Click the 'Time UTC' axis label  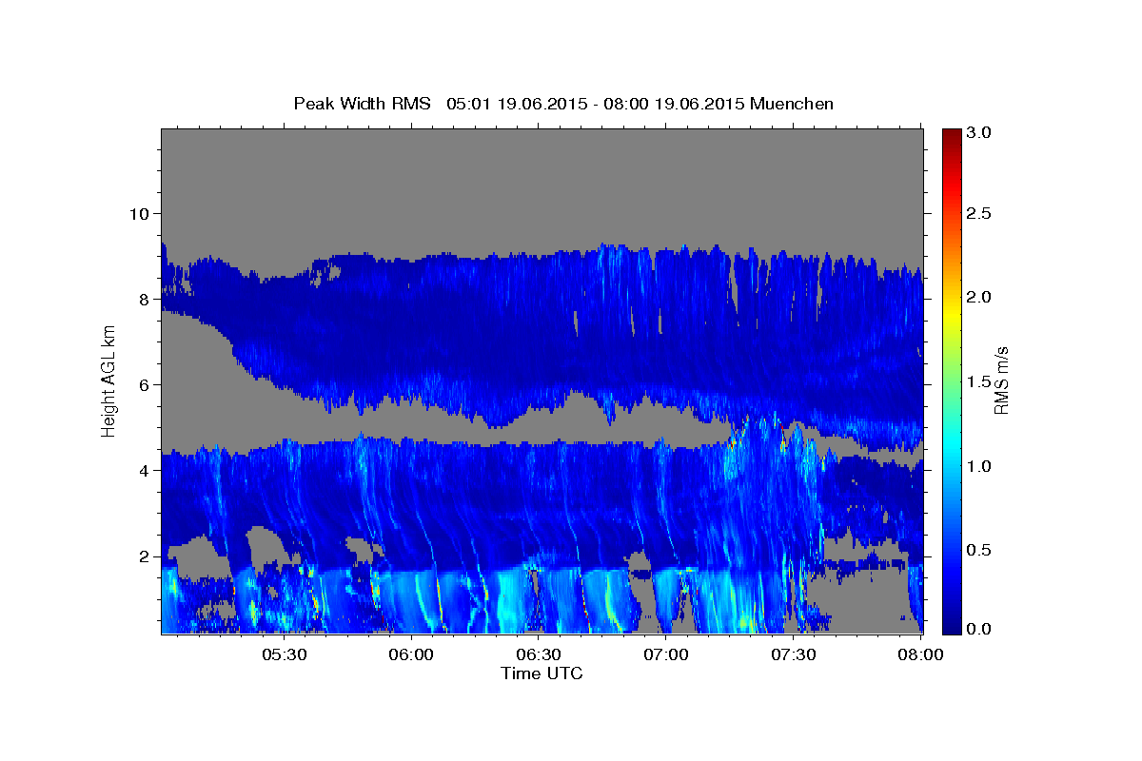pyautogui.click(x=541, y=673)
